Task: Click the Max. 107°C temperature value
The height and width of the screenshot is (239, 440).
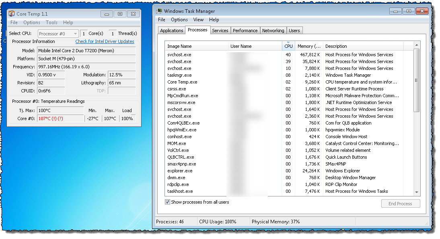Action: tap(110, 119)
